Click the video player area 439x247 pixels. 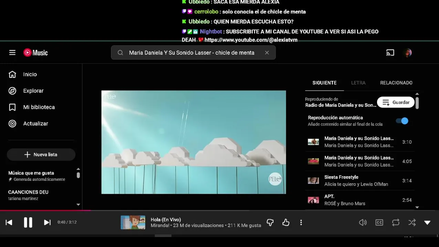194,142
